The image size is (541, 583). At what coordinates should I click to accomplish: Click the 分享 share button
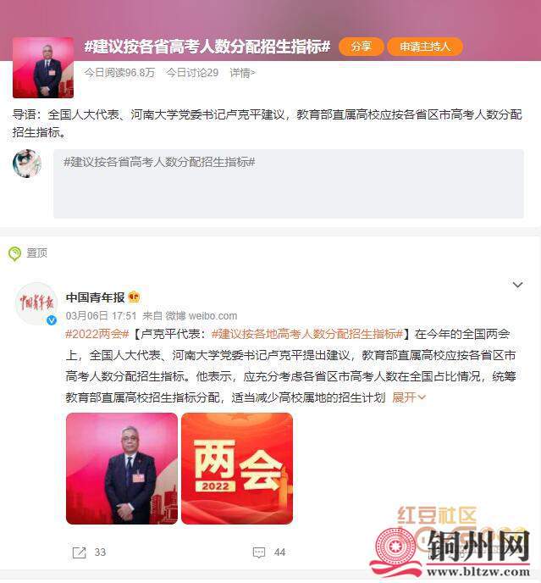pyautogui.click(x=362, y=47)
